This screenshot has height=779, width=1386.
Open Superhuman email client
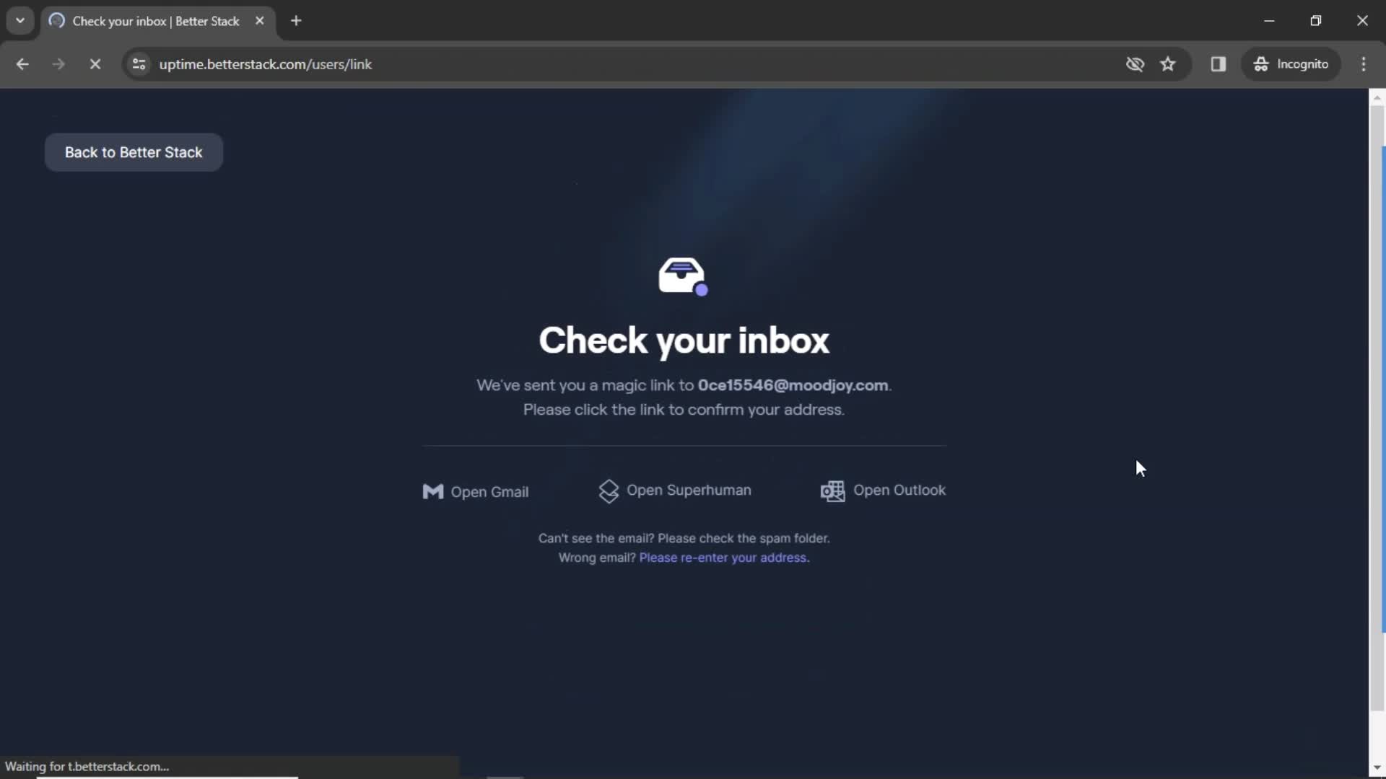674,490
